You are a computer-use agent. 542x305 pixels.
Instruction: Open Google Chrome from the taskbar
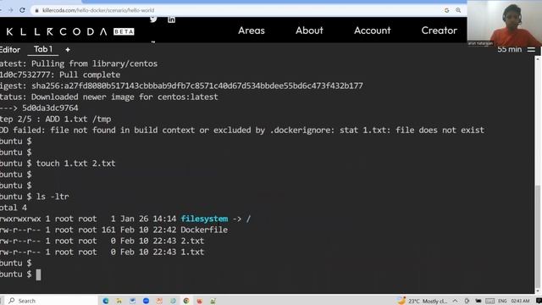click(x=186, y=301)
